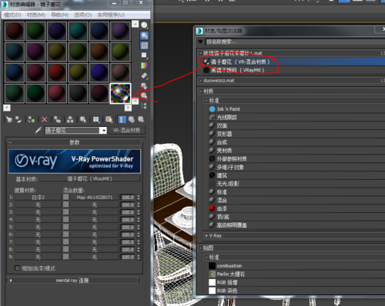Screen dimensions: 385x306
Task: Click the Map #614328071 blend button
Action: click(95, 198)
